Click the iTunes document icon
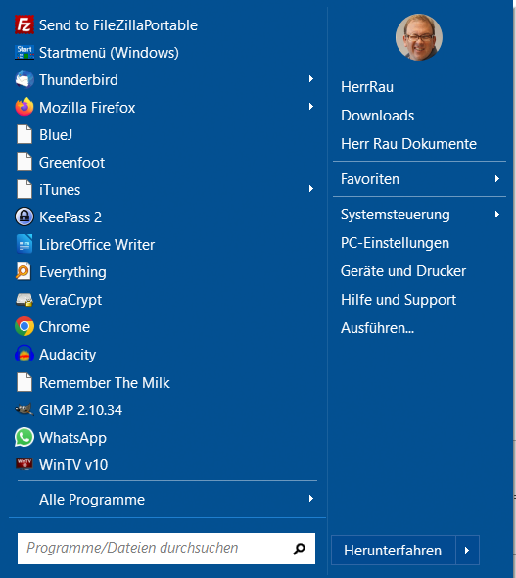 (x=24, y=189)
